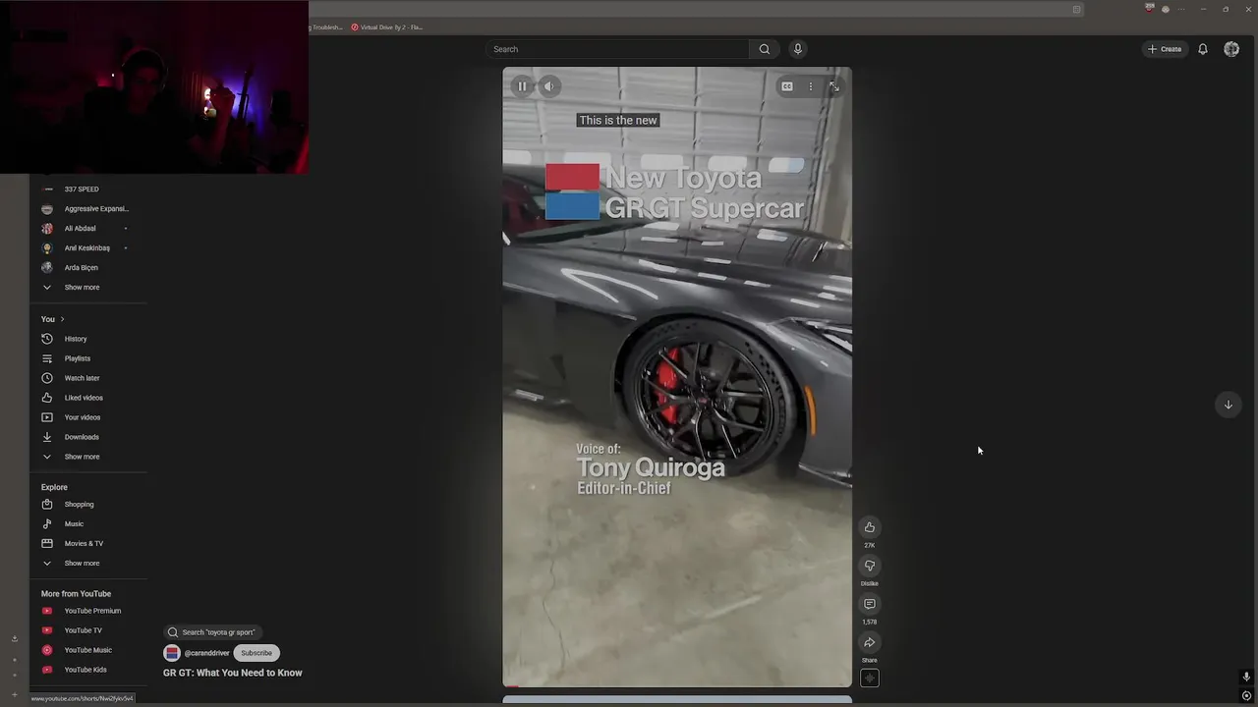Share this Short
1258x707 pixels.
coord(869,642)
